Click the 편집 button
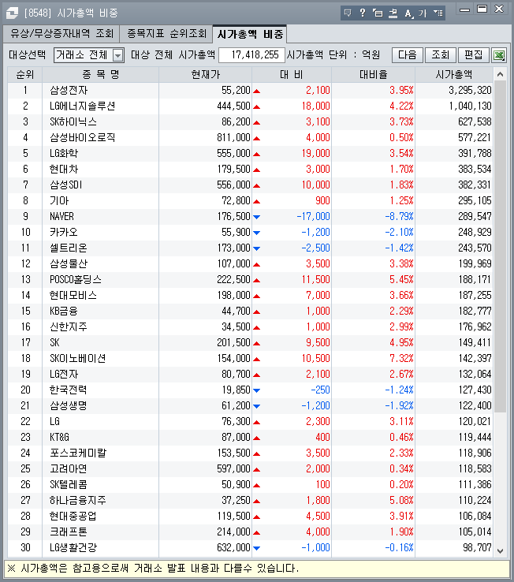Screen dimensions: 514x582 (474, 55)
